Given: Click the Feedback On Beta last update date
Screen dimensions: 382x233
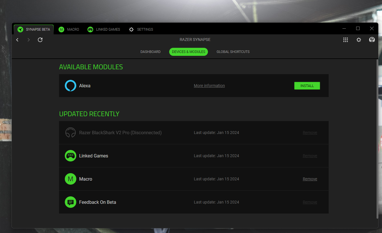Looking at the screenshot, I should (217, 202).
